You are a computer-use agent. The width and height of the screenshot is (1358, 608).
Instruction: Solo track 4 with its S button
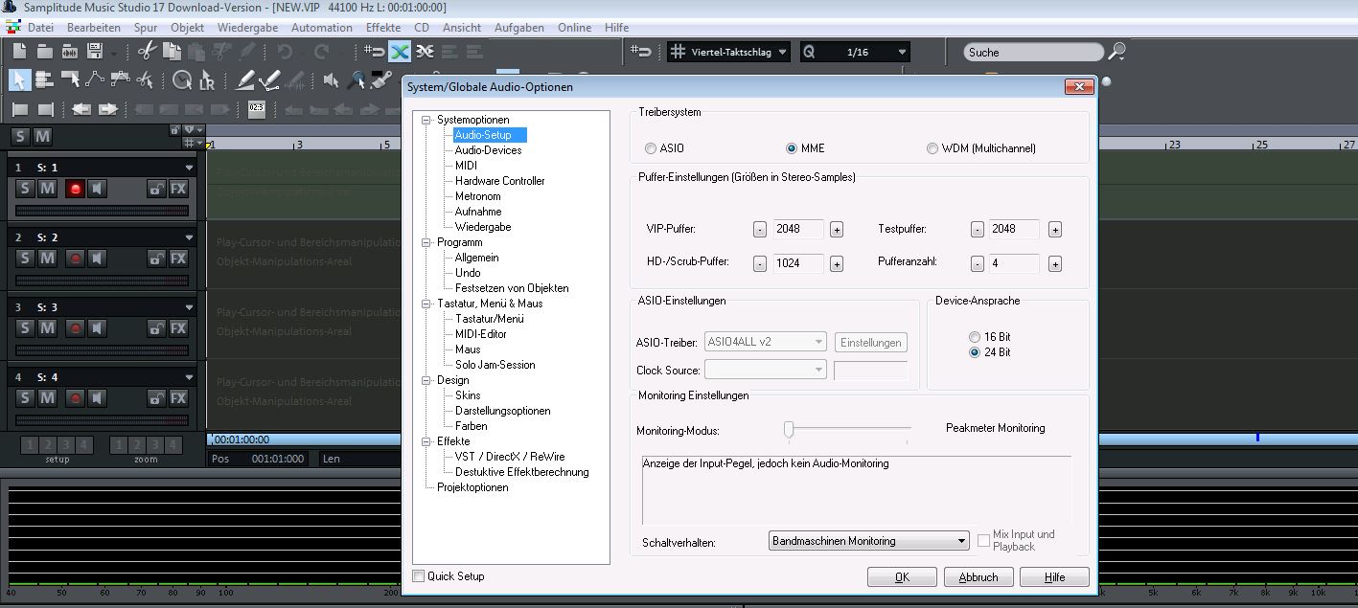(x=25, y=398)
